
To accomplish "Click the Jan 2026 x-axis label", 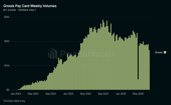I will coord(121,94).
